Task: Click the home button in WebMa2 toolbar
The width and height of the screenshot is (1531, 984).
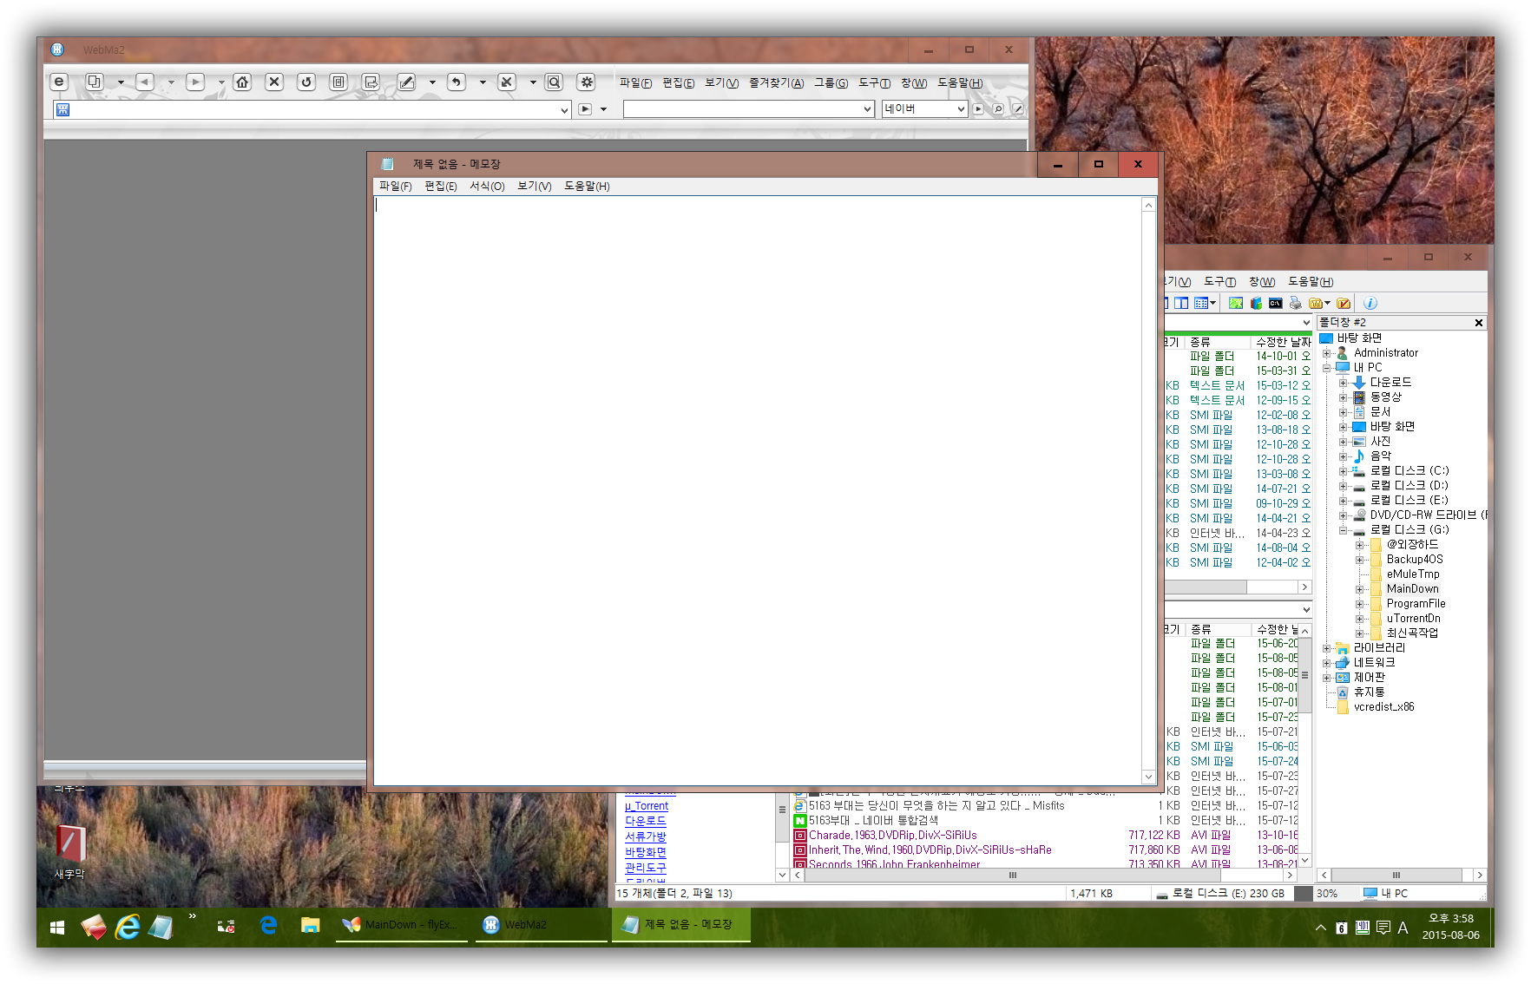Action: tap(242, 82)
